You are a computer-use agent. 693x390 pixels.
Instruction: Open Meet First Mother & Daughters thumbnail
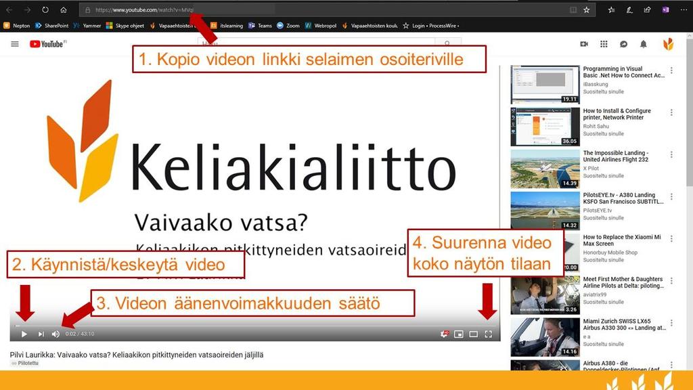[x=545, y=295]
